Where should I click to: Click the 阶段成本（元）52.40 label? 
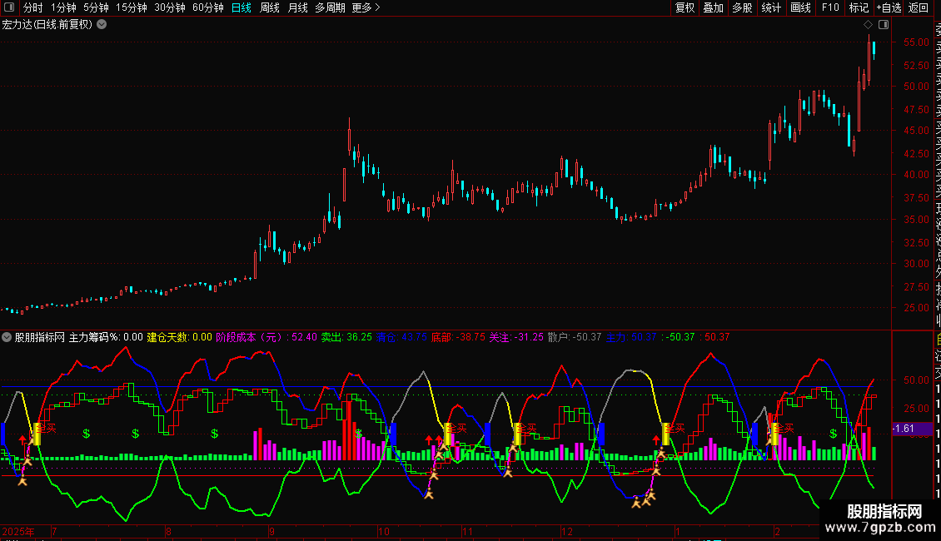click(x=266, y=337)
